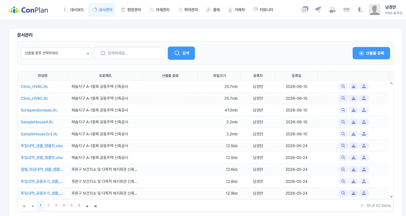This screenshot has height=216, width=406.
Task: Click upload icon in Schependomlaan.ifc row
Action: coord(364,110)
